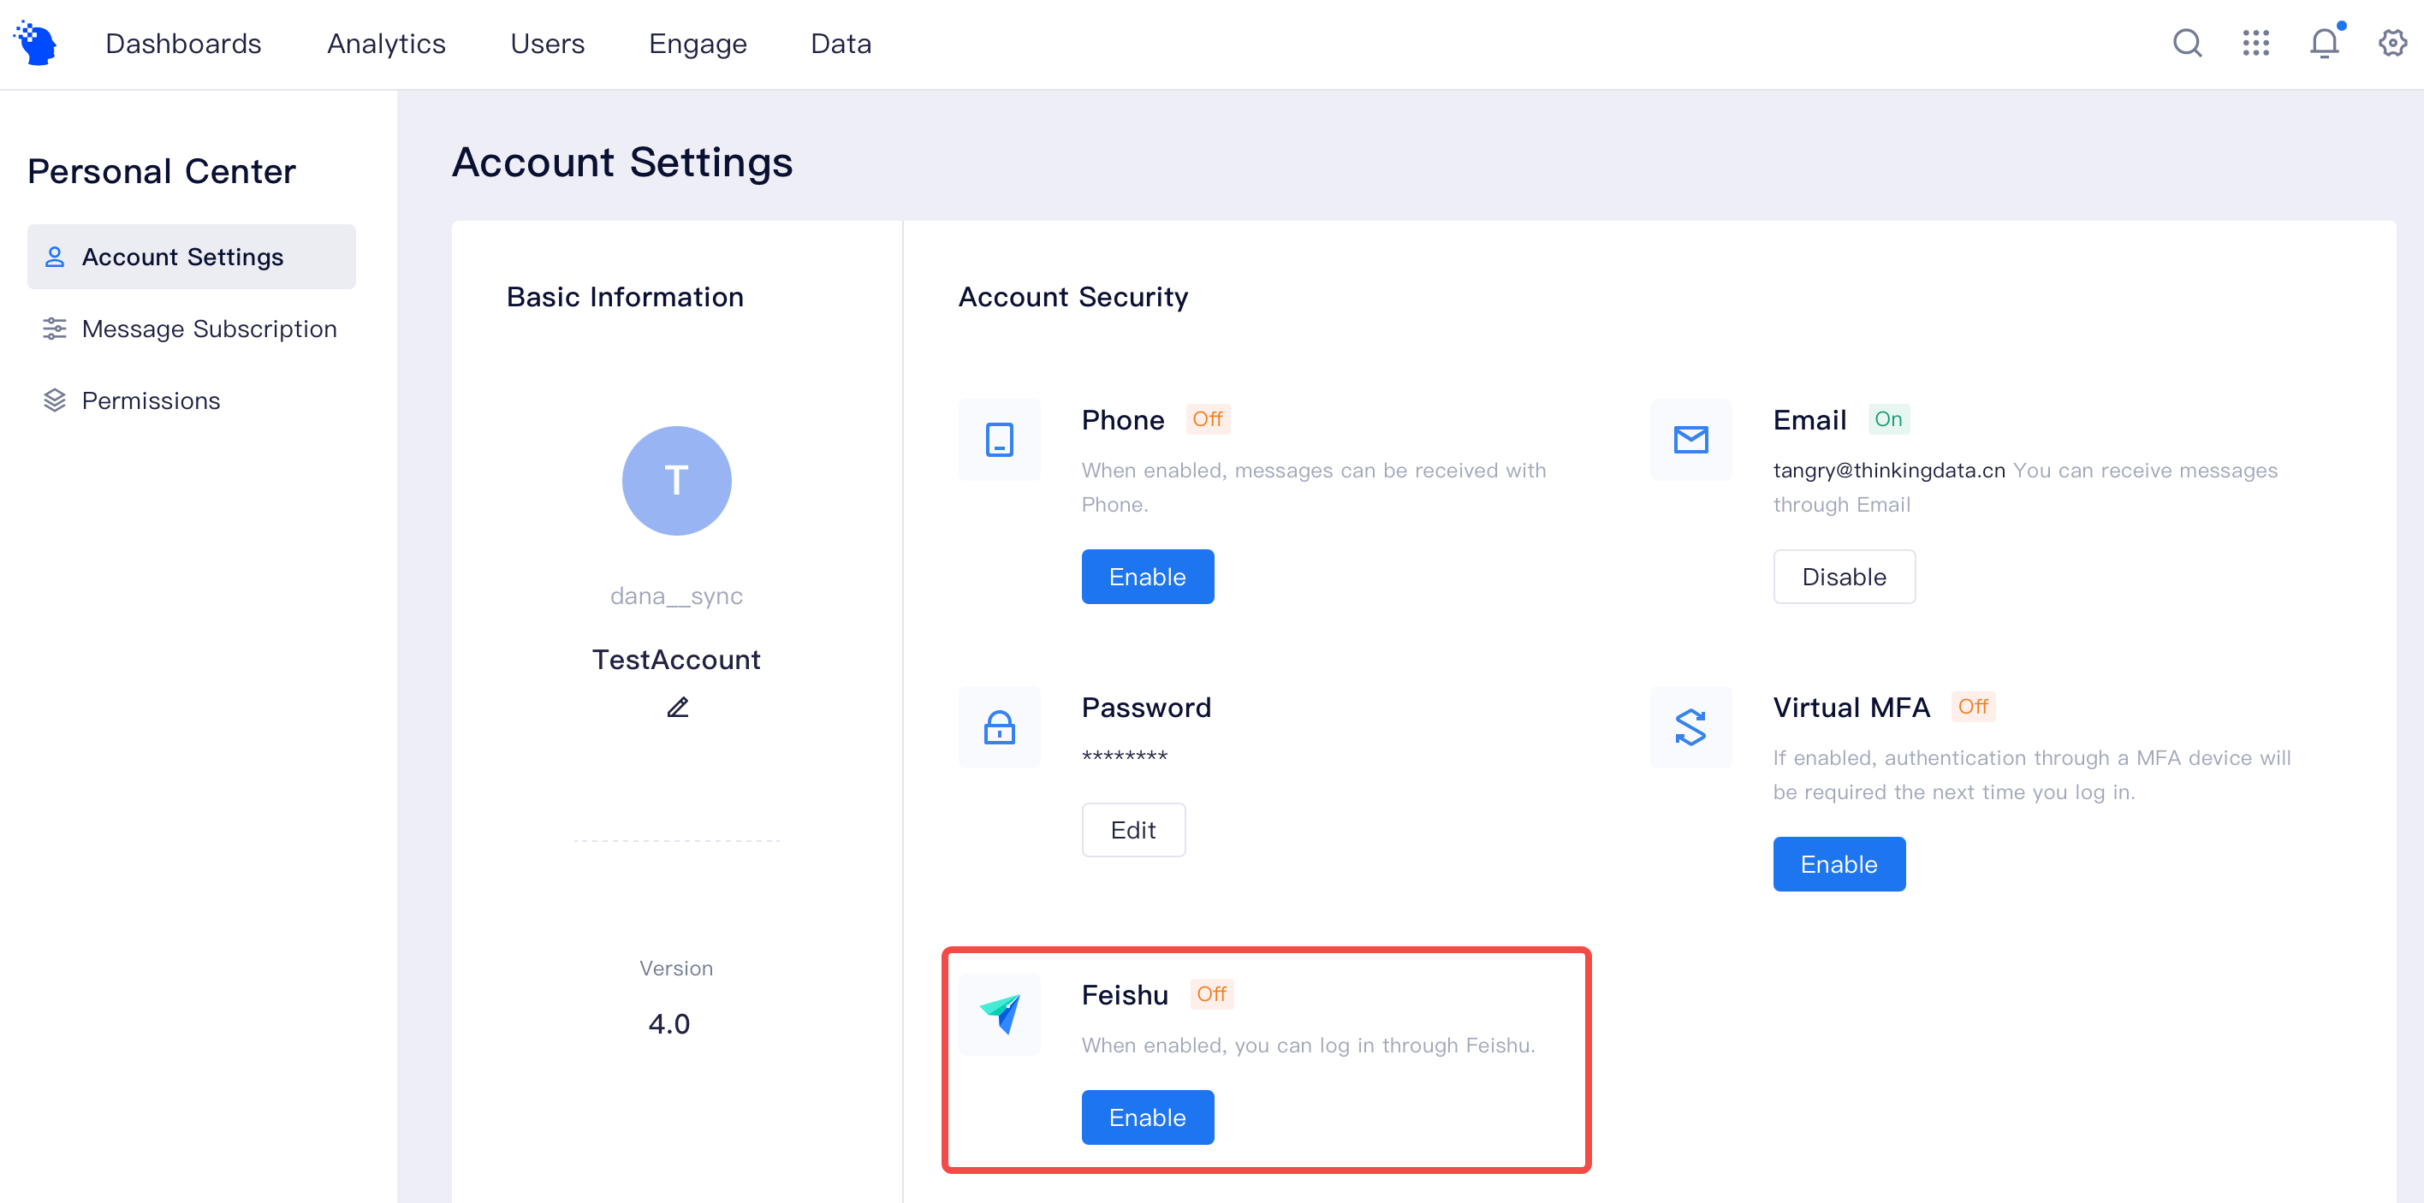2424x1203 pixels.
Task: Open the apps grid icon
Action: tap(2255, 44)
